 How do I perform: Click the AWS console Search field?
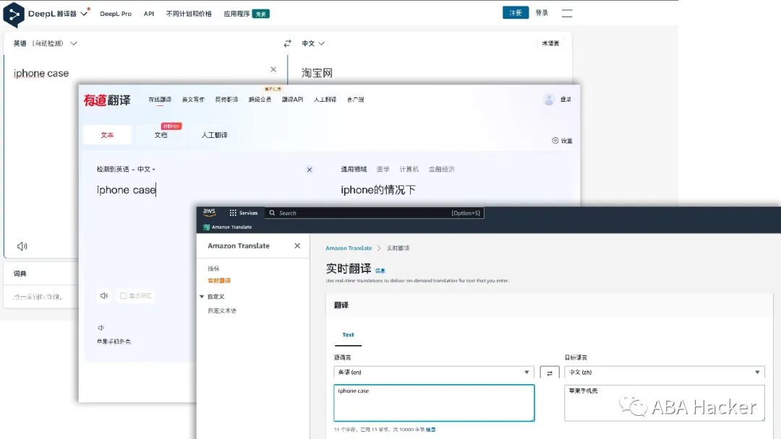[374, 213]
